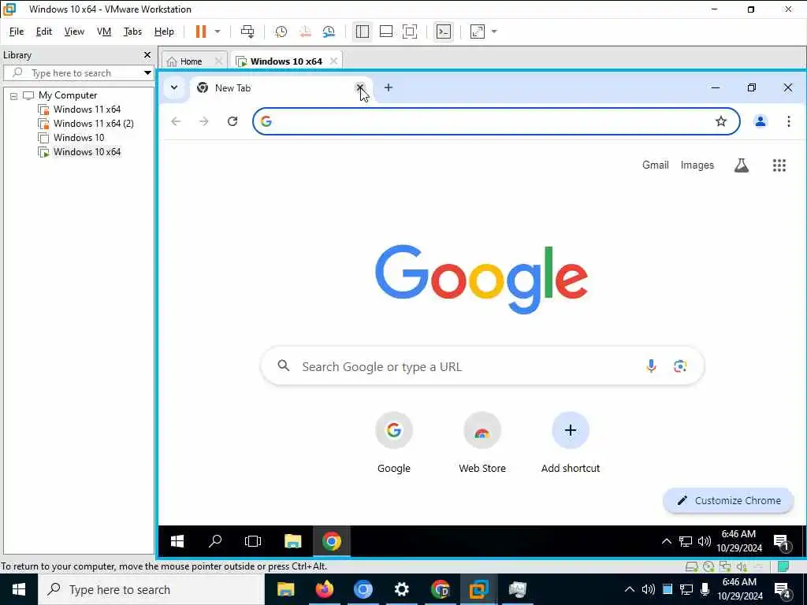Image resolution: width=807 pixels, height=605 pixels.
Task: Start voice search with the microphone icon
Action: pos(651,366)
